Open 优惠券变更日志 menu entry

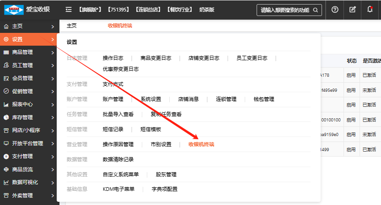tap(121, 69)
